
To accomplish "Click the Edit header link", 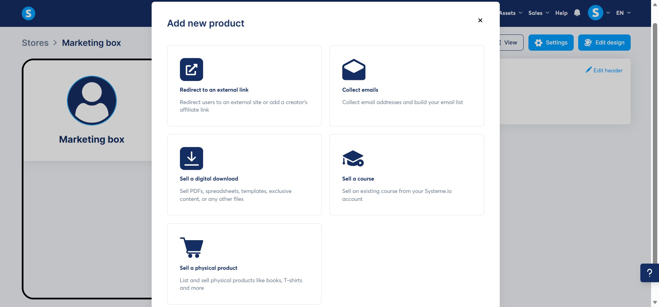I will [x=604, y=70].
